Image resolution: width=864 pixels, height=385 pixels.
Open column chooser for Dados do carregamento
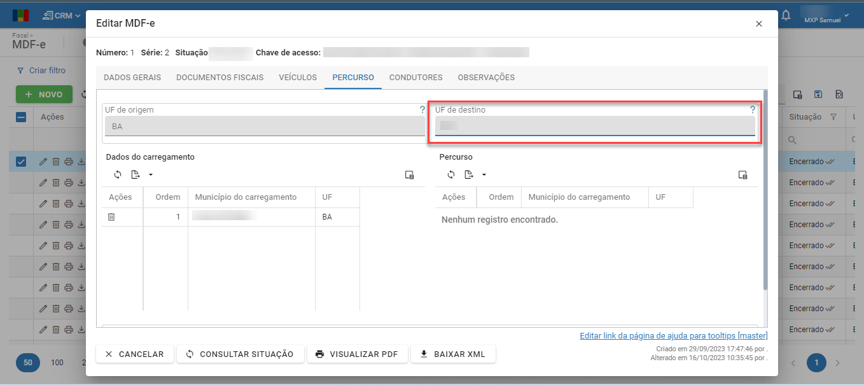409,175
